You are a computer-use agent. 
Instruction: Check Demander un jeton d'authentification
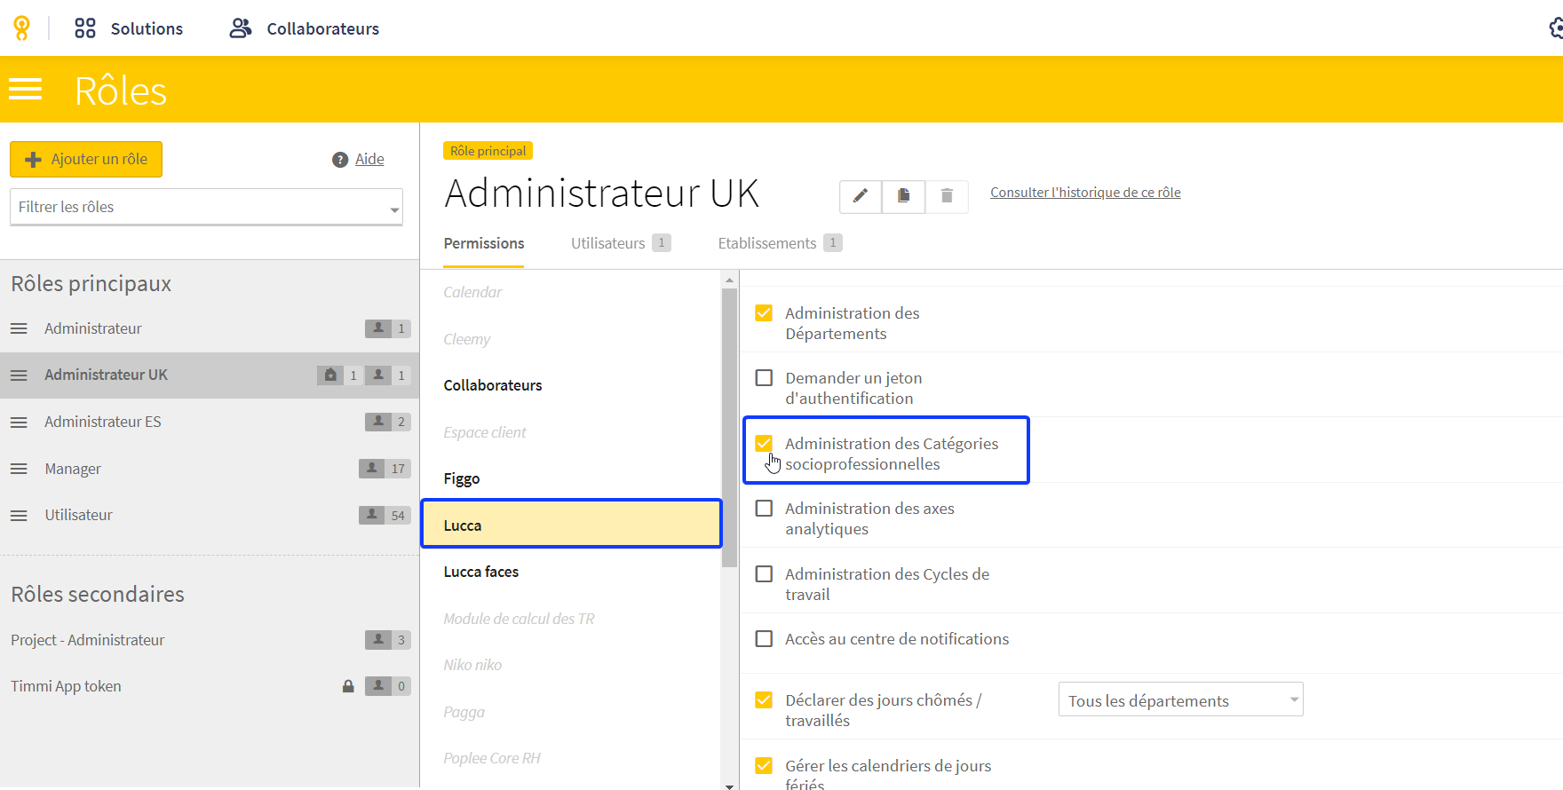(764, 378)
